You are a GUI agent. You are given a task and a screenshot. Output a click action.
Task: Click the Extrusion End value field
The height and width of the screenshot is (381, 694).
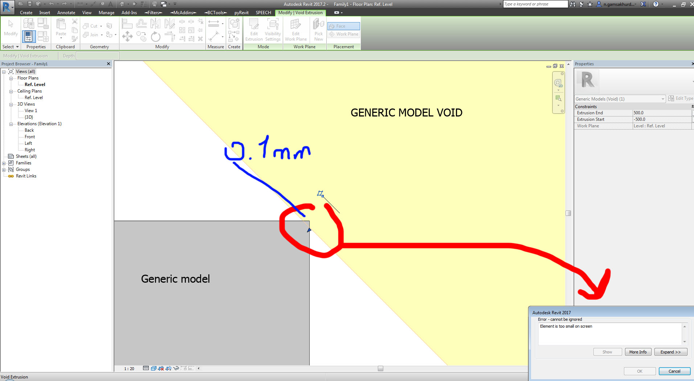[x=662, y=113]
